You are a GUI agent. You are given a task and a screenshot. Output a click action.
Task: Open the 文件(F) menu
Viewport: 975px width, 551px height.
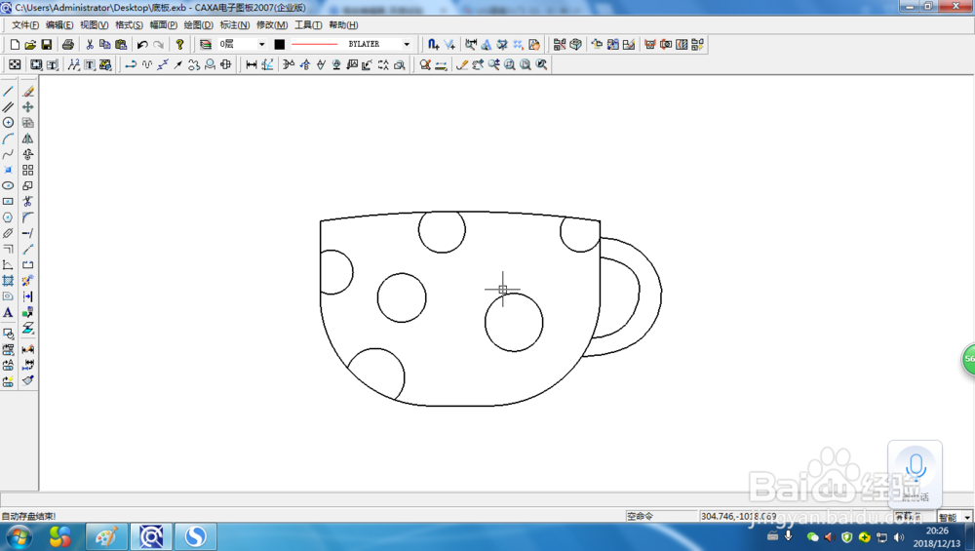(25, 25)
